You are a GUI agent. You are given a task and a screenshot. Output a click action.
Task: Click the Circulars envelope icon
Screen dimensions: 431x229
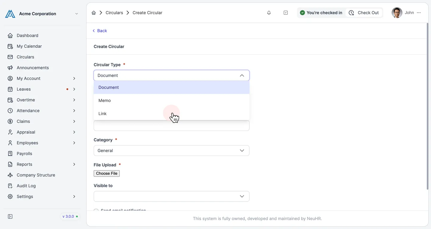(x=10, y=57)
